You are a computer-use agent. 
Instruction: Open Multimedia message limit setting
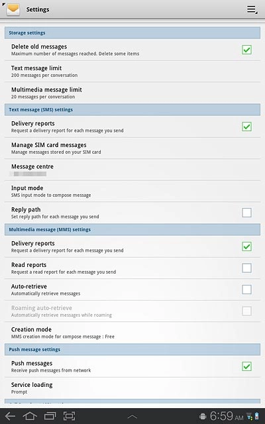(x=132, y=93)
